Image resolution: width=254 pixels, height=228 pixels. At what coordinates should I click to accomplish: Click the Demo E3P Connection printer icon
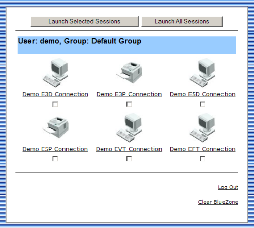129,73
